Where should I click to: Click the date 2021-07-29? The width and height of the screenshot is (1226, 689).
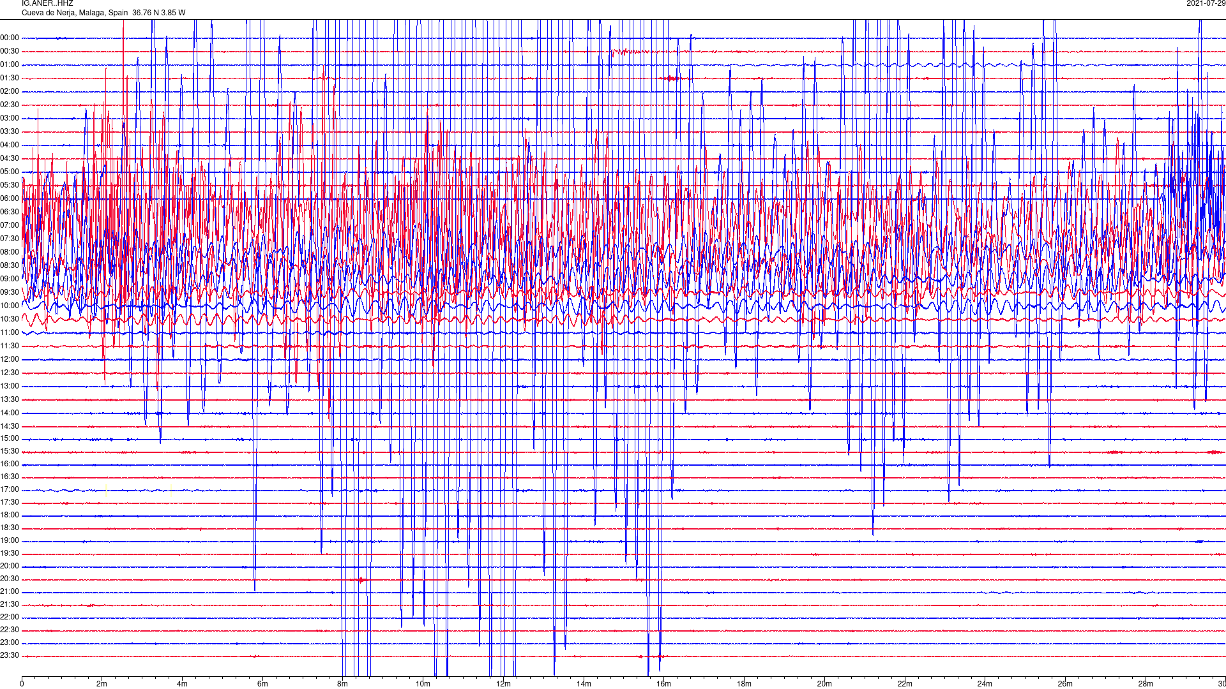tap(1206, 4)
